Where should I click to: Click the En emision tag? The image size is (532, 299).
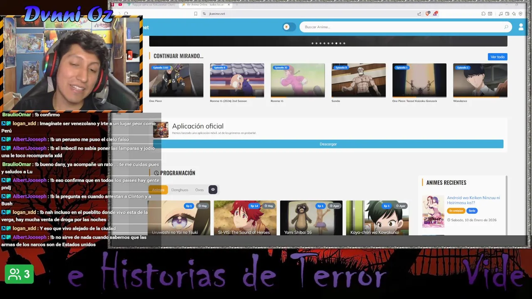coord(456,211)
